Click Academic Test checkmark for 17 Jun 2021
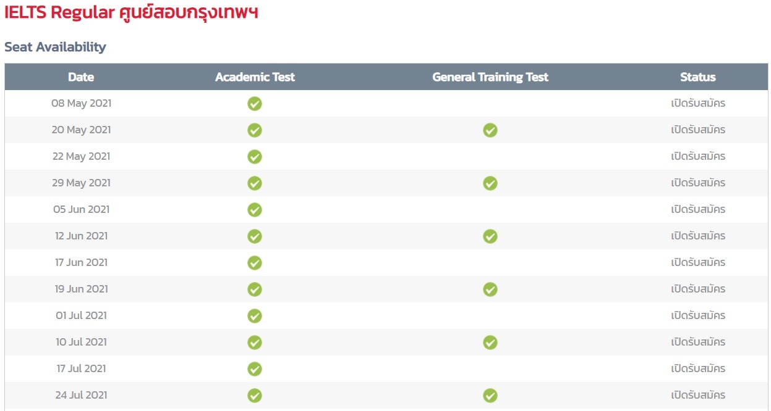 pos(255,263)
